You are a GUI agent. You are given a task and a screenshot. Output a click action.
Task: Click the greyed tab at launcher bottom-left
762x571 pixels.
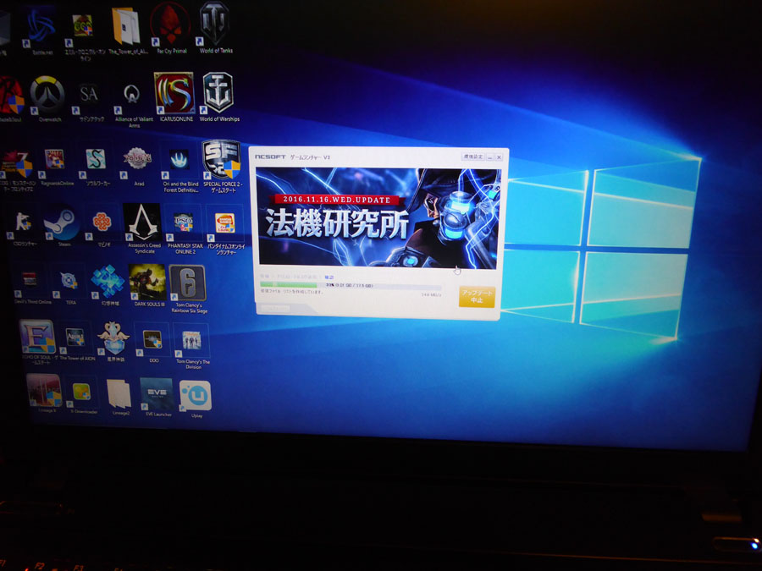coord(275,308)
